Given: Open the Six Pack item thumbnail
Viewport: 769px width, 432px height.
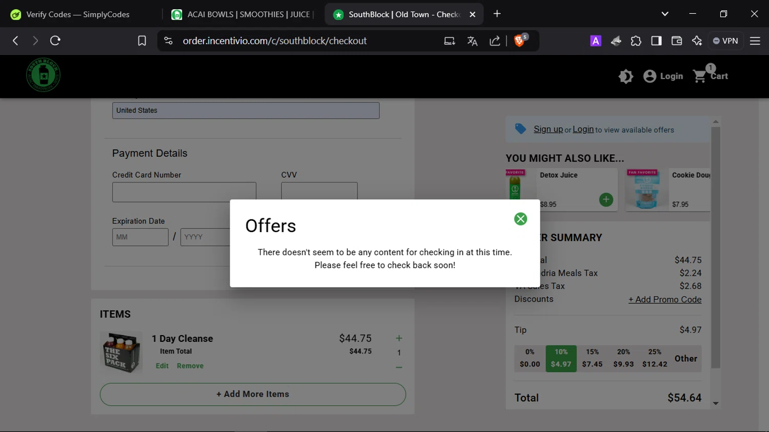Looking at the screenshot, I should coord(120,352).
